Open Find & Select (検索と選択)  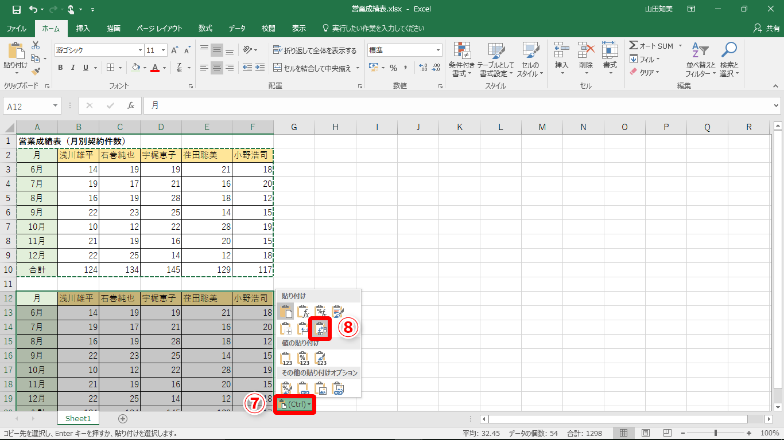(729, 60)
